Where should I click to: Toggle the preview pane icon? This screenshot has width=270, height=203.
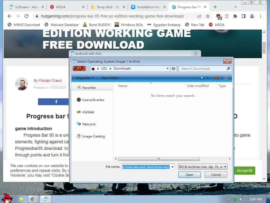(216, 78)
